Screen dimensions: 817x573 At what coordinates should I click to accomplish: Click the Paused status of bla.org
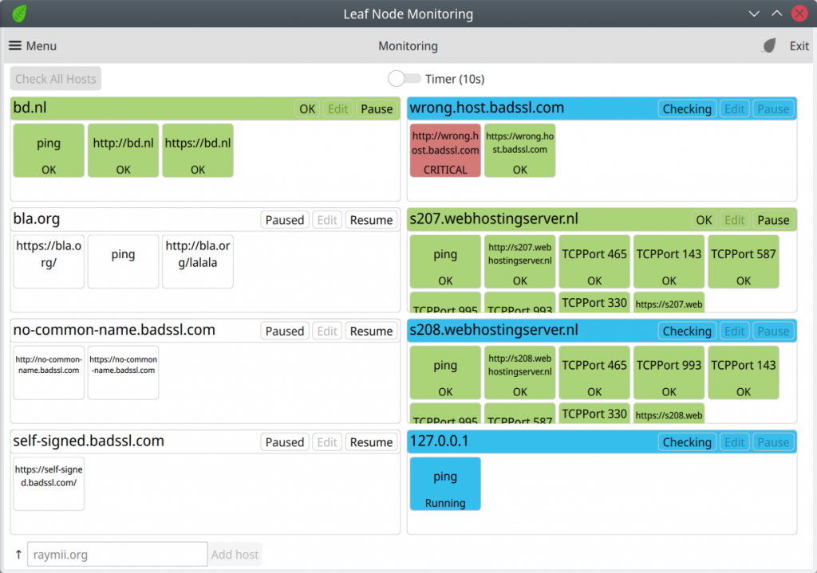pos(285,220)
